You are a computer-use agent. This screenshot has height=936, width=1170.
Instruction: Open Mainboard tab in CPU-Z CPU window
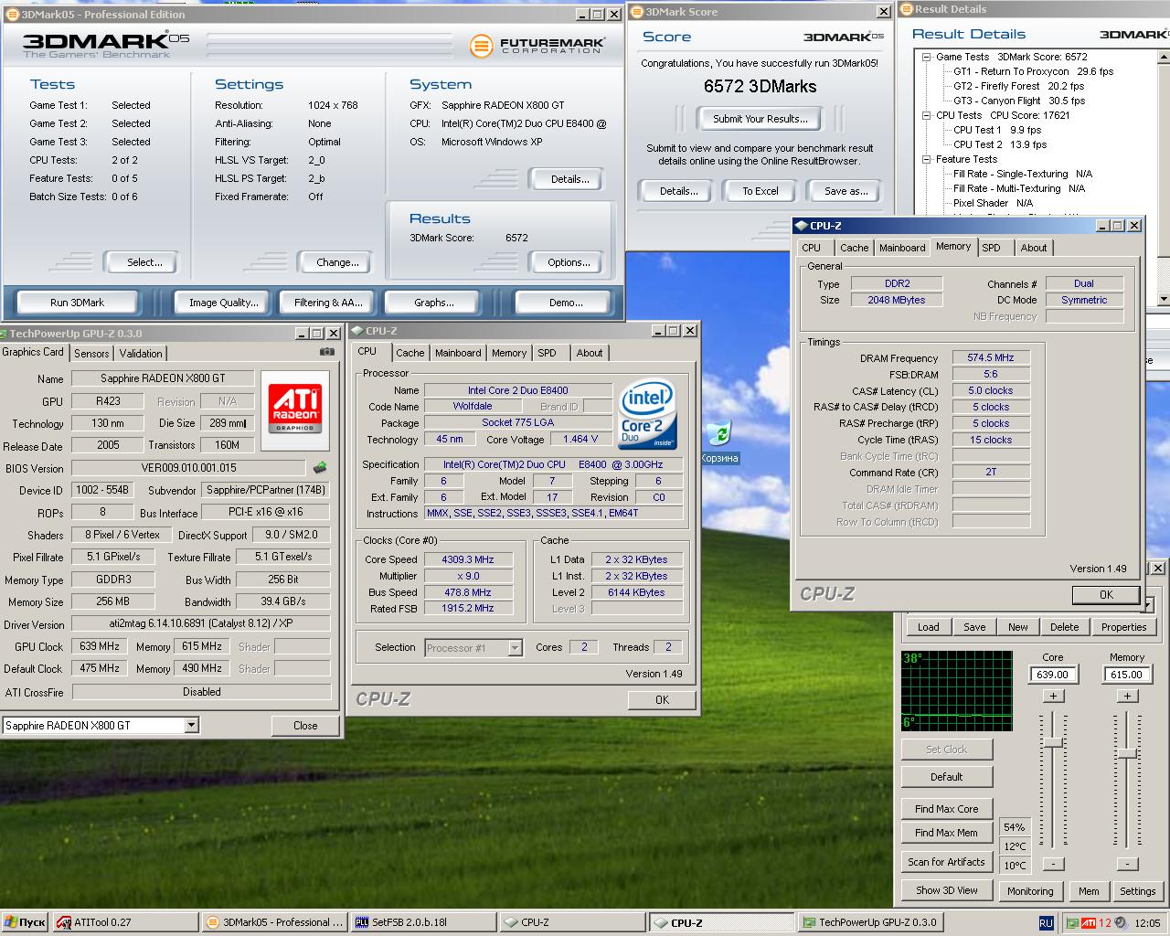click(x=458, y=353)
